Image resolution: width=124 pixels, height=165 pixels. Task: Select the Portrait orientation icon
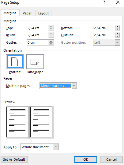click(15, 62)
